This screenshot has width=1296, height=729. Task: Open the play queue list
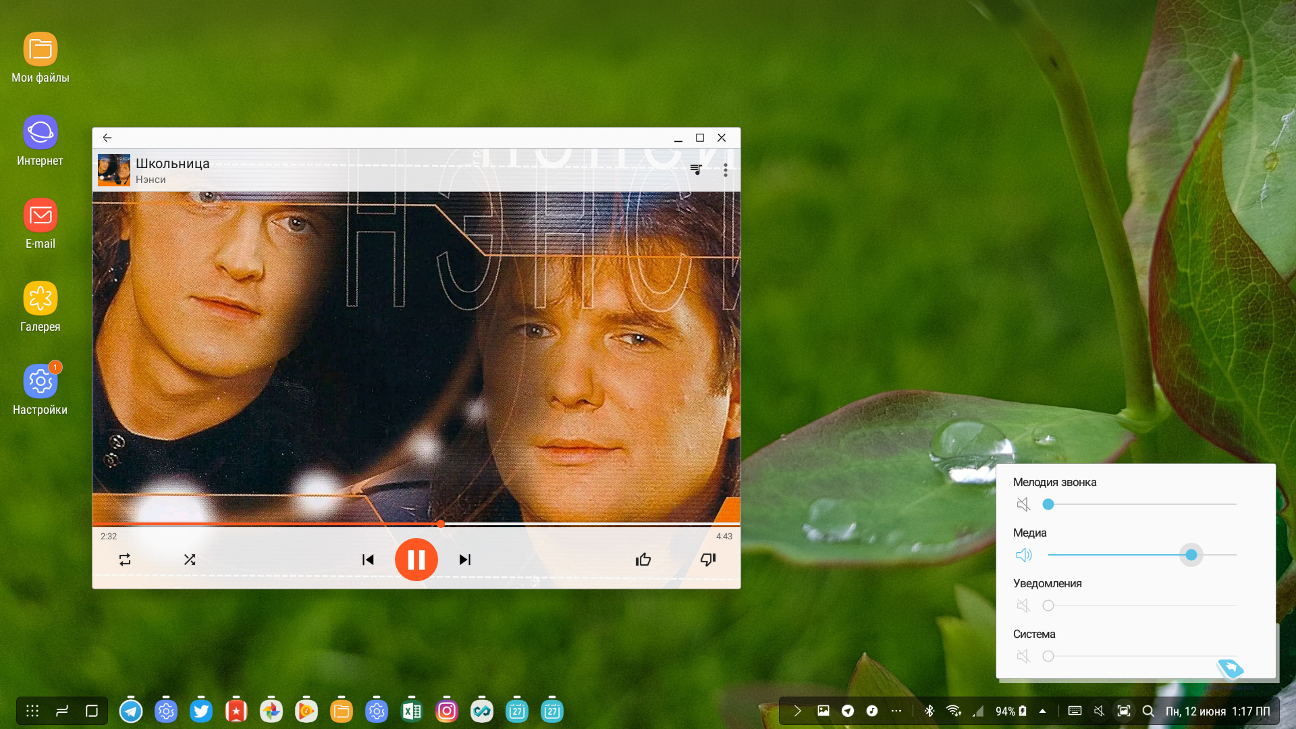click(x=696, y=169)
